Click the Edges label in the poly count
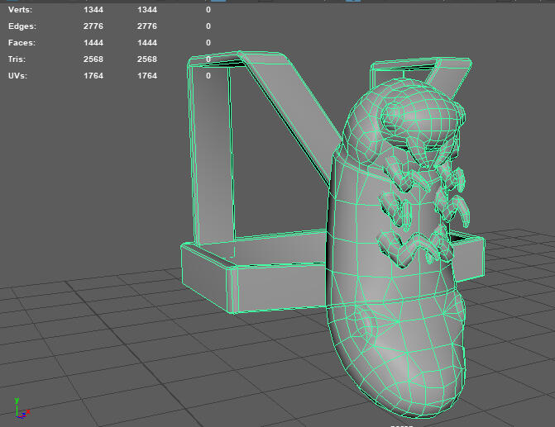Image resolution: width=555 pixels, height=427 pixels. pyautogui.click(x=22, y=26)
